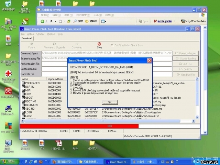
Task: Click the Stop icon in Flash Tool
Action: tap(99, 44)
